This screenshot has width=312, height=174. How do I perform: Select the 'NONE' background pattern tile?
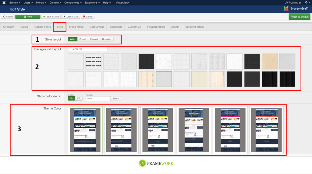coord(93,62)
